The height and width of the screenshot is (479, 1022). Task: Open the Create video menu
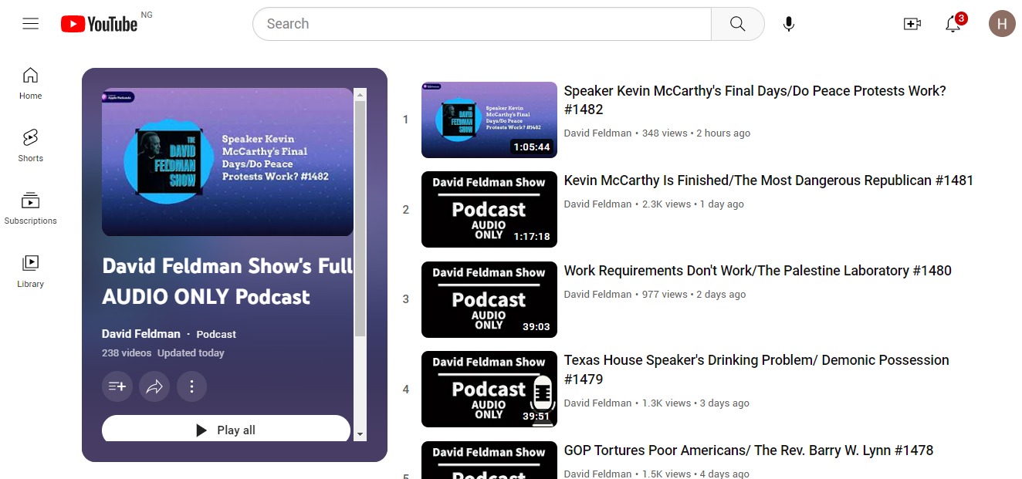pos(912,24)
